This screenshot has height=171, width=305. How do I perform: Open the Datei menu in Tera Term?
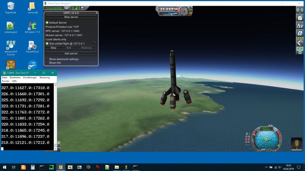pos(5,78)
